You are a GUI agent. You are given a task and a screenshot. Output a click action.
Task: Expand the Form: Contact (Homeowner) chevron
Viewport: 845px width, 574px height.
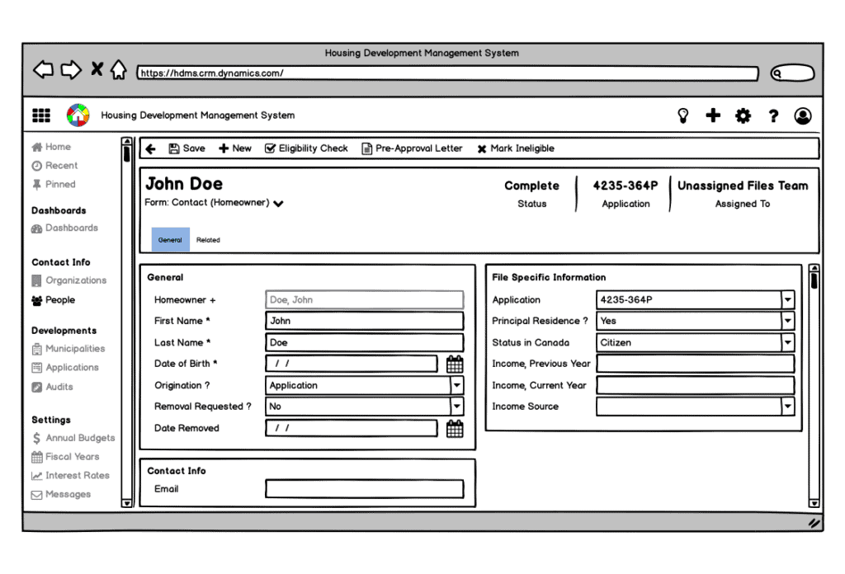[279, 204]
